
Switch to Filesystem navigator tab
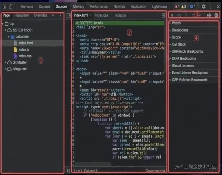click(x=22, y=15)
